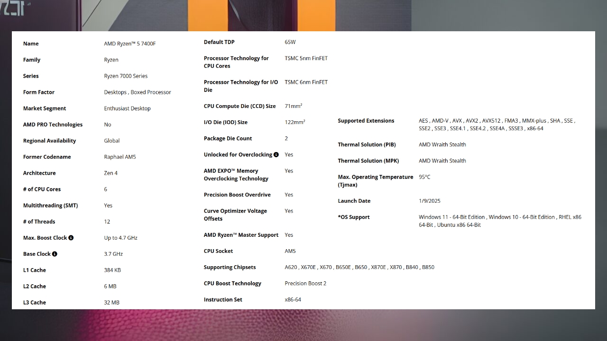Select the Yes value for Ryzen Master Support

coord(289,235)
